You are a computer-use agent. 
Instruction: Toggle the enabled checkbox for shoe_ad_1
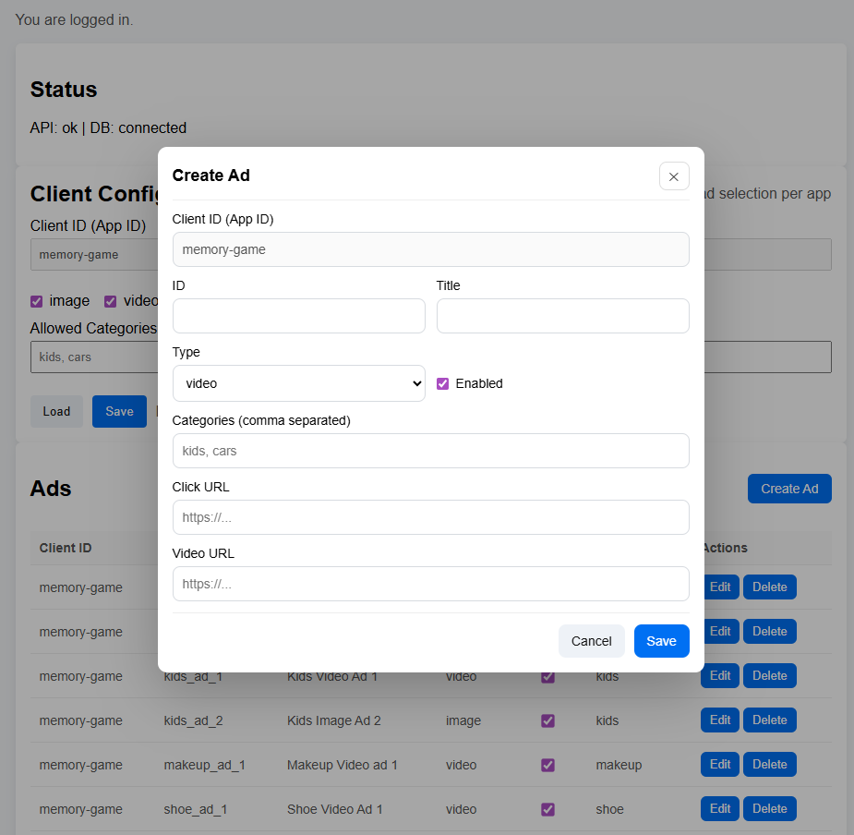coord(547,808)
